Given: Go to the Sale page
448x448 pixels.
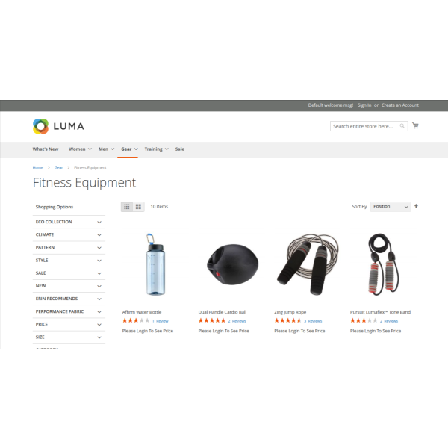Looking at the screenshot, I should [180, 149].
